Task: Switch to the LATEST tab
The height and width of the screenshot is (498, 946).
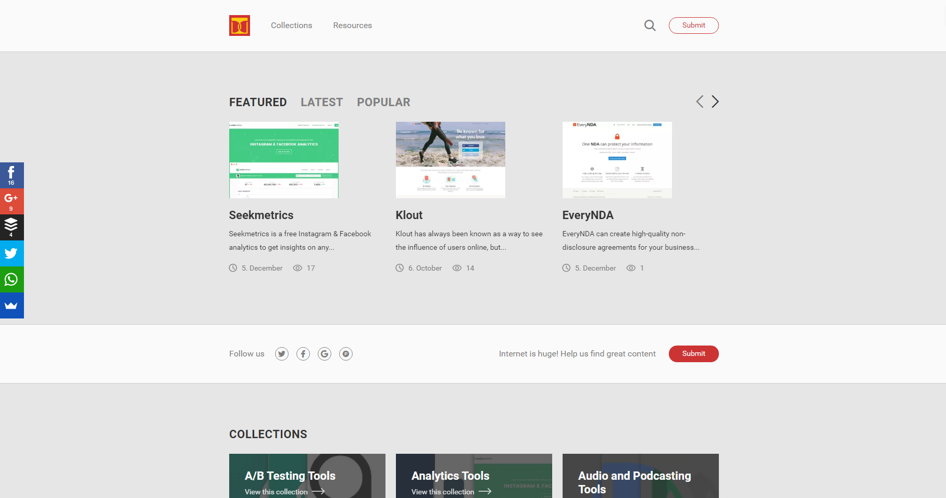Action: pos(321,102)
